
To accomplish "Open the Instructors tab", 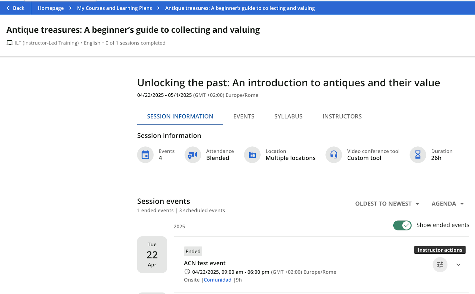I will (x=342, y=116).
